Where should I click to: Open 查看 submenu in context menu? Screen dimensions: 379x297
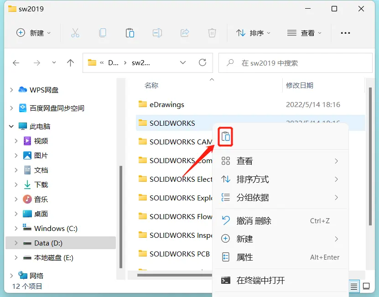pos(280,161)
